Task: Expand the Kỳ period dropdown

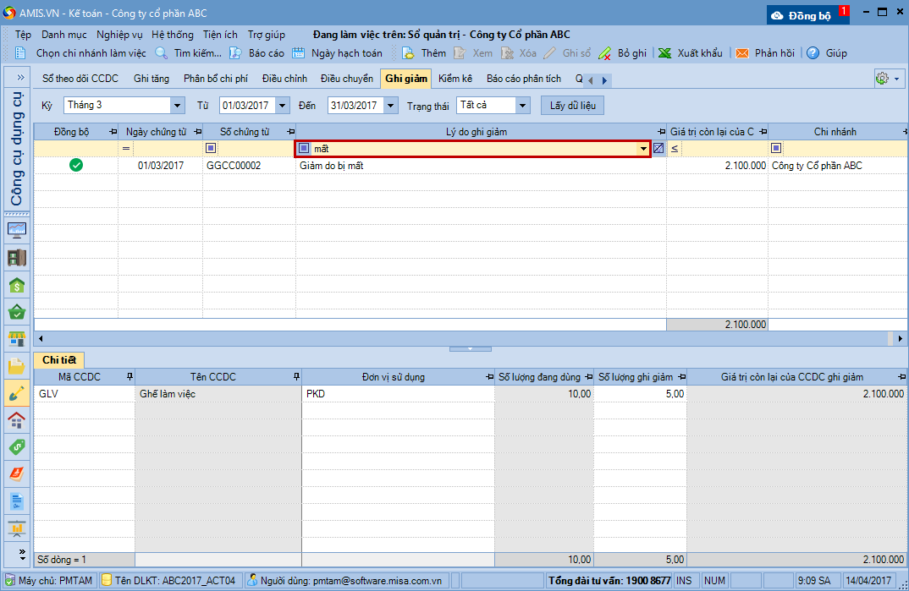Action: click(178, 106)
